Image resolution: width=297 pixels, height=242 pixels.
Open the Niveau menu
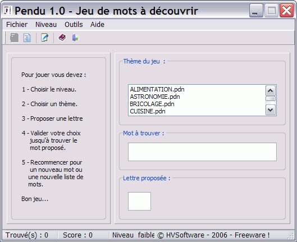pyautogui.click(x=46, y=25)
